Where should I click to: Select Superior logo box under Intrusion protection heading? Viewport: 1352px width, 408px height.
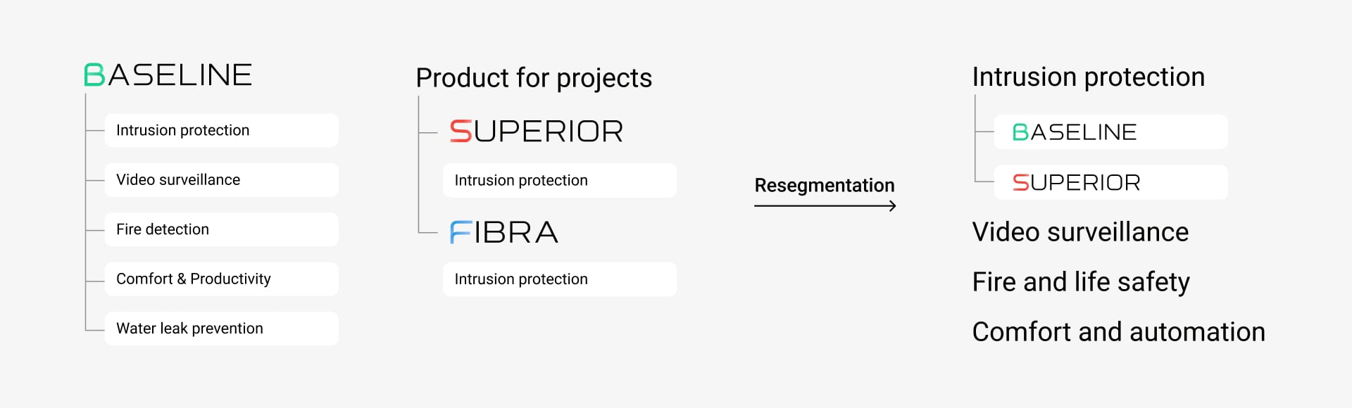tap(1110, 183)
